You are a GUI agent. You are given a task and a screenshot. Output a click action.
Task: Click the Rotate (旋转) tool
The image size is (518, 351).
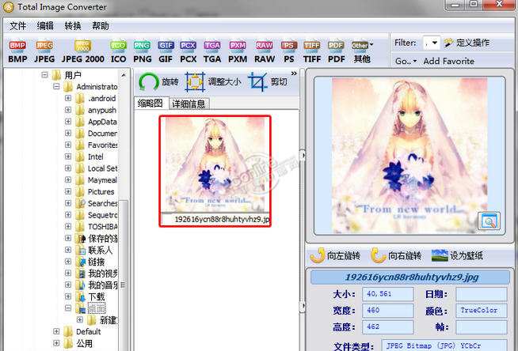(158, 81)
